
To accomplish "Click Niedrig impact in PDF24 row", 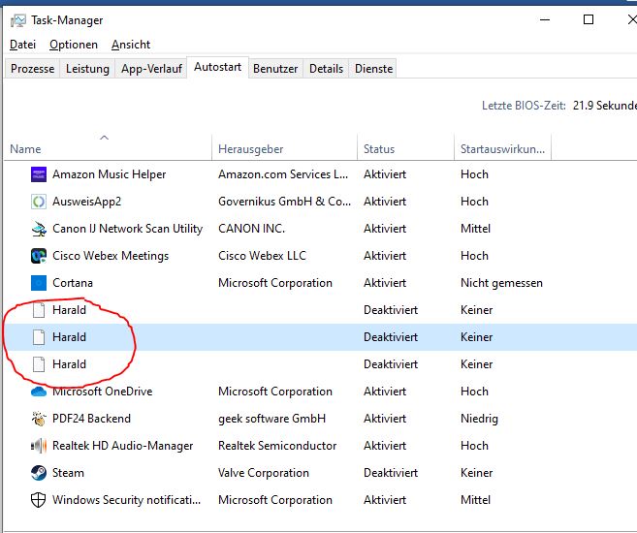I will pyautogui.click(x=479, y=419).
